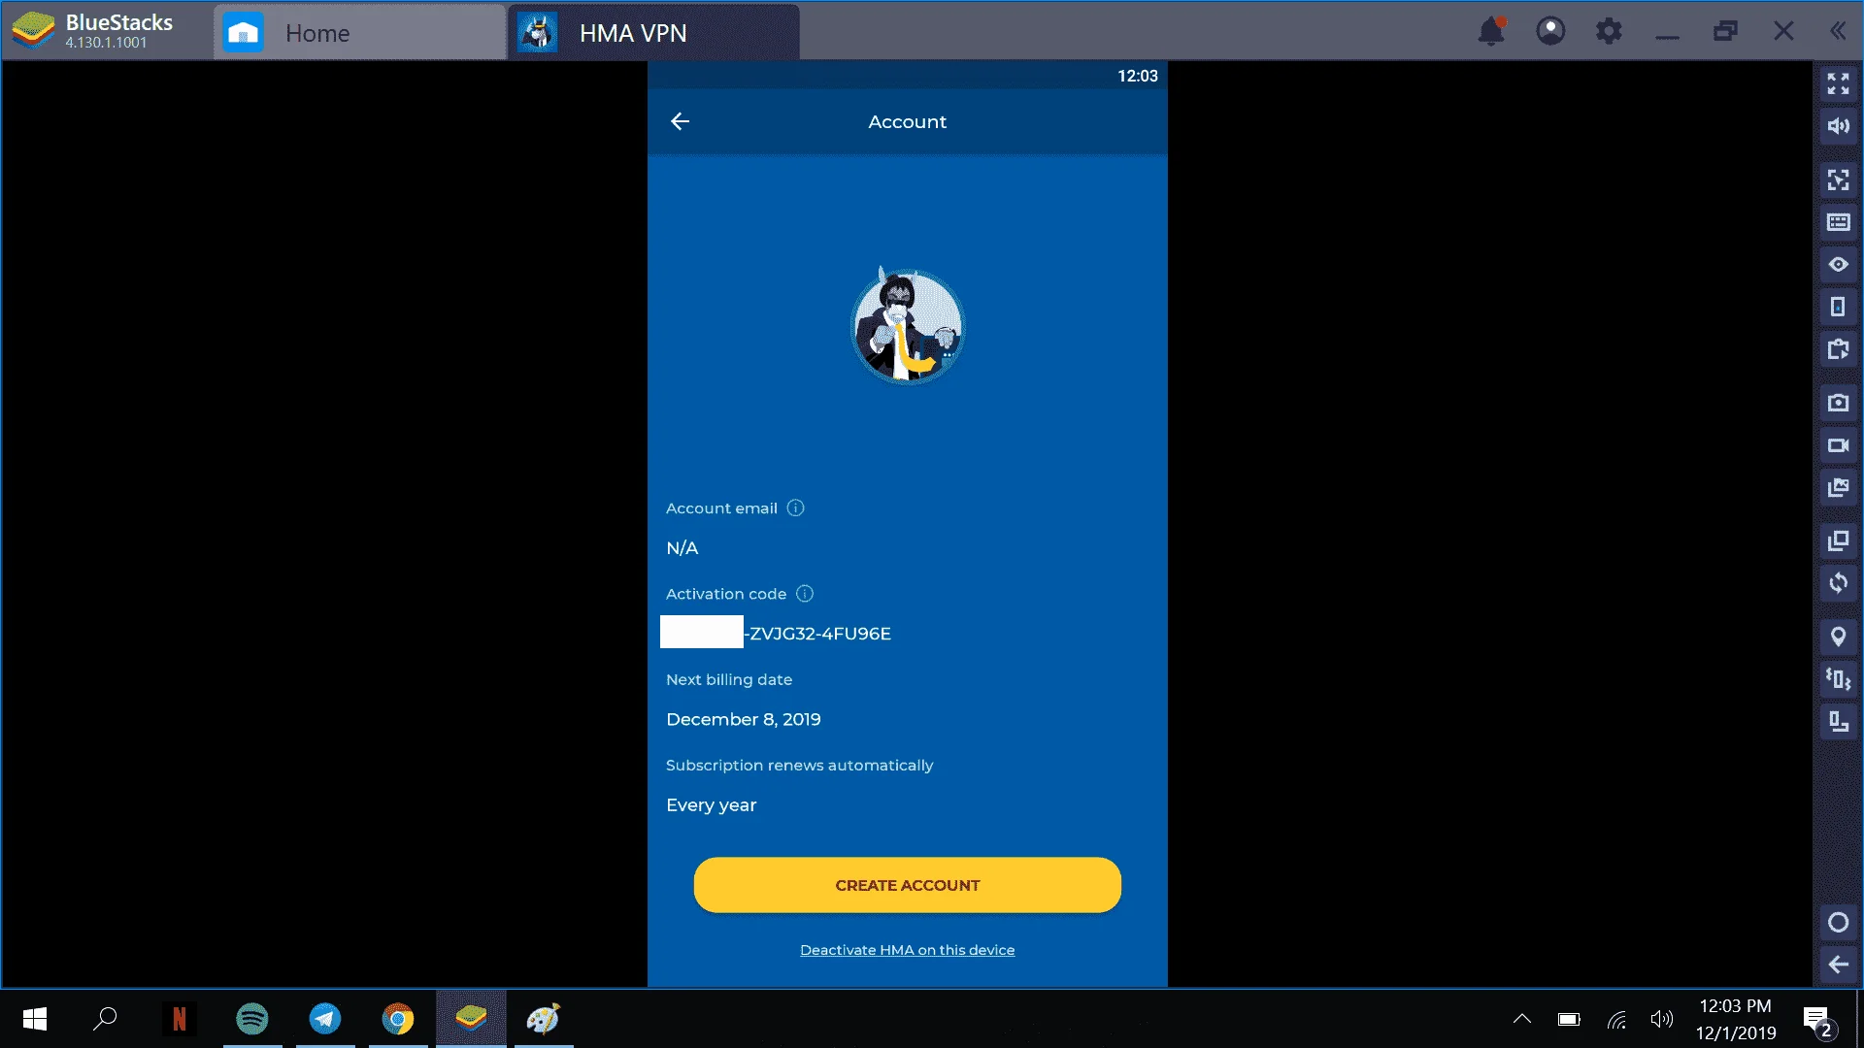Toggle the mouse cursor lock icon in the sidebar
Screen dimensions: 1864x1048
1838,180
